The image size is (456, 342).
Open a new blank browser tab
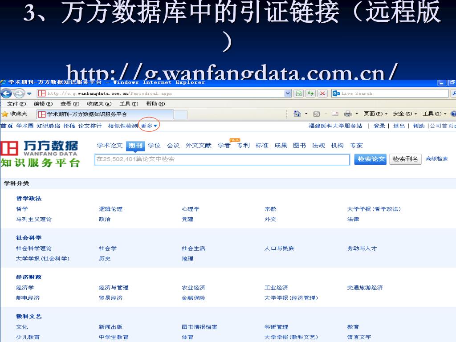180,114
